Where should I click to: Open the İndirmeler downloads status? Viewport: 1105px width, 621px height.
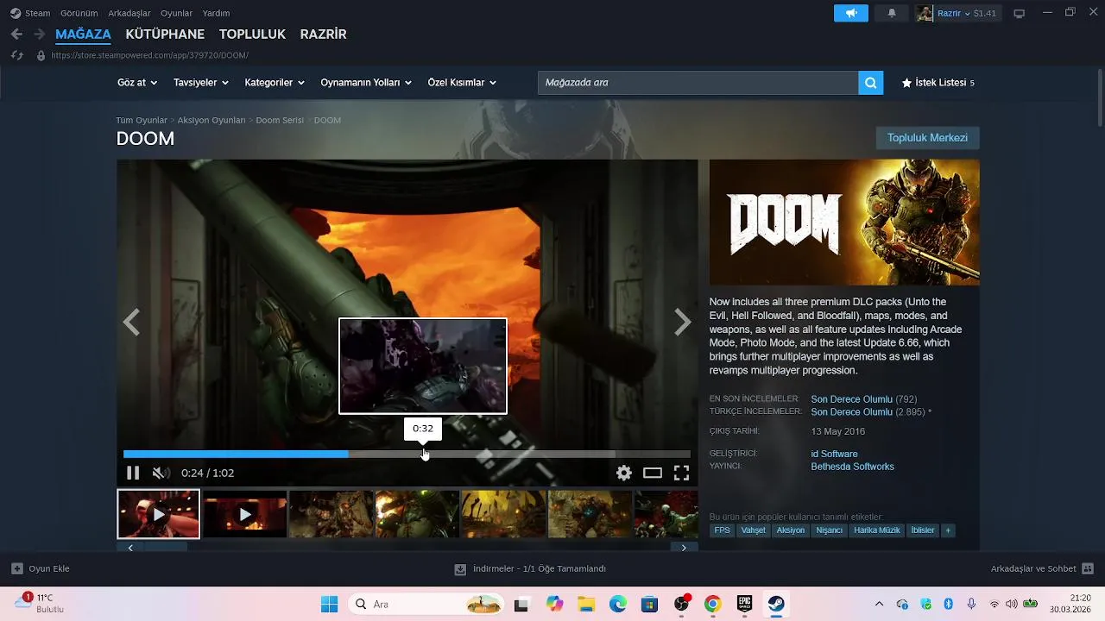(x=530, y=568)
